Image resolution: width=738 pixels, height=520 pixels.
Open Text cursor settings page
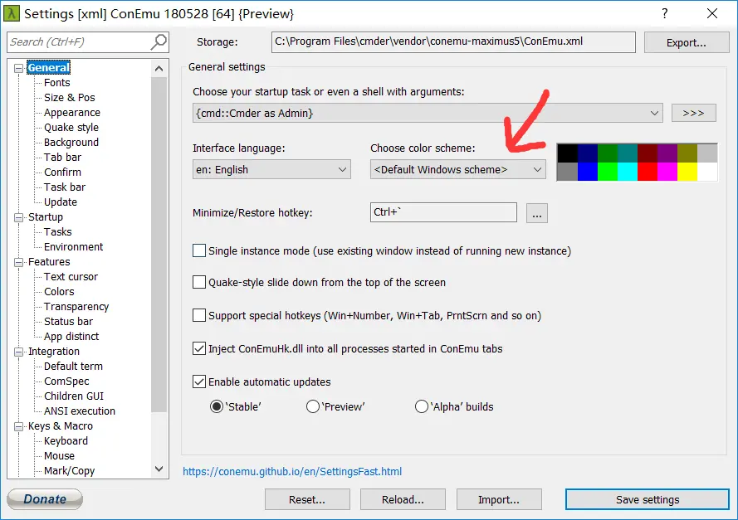point(71,276)
